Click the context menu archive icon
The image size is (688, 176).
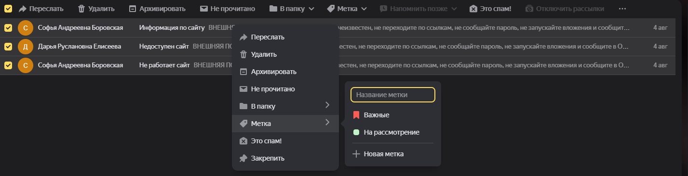click(243, 72)
